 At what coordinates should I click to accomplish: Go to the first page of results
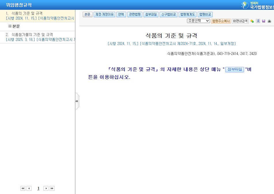coord(23,188)
